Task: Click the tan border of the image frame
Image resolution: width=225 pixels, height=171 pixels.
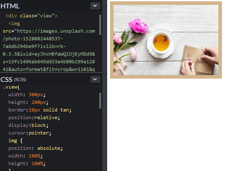Action: coord(166,3)
